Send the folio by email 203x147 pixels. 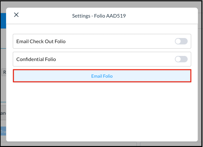102,76
